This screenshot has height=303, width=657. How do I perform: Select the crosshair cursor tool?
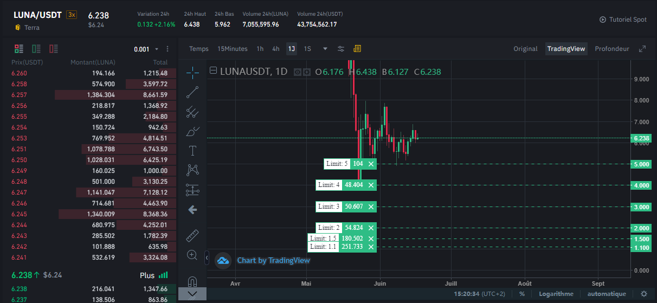click(192, 72)
